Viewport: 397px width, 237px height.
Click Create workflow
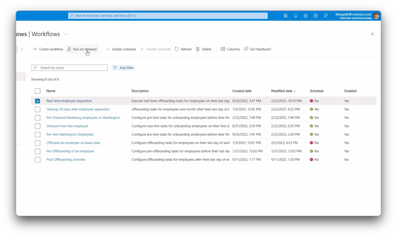click(x=48, y=49)
